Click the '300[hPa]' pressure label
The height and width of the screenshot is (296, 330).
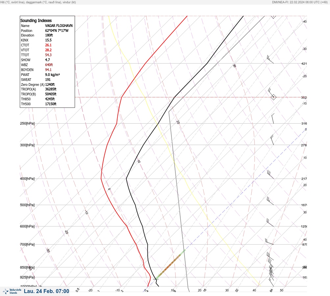coord(27,145)
